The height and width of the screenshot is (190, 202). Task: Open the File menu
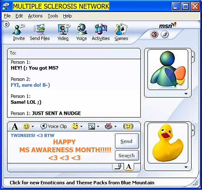[7, 16]
